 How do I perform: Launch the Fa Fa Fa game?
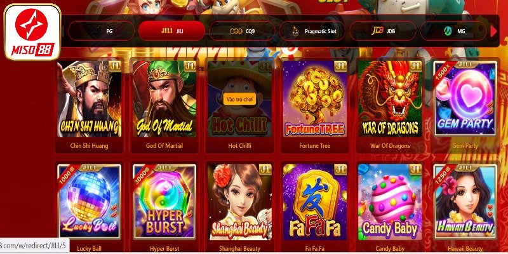pyautogui.click(x=315, y=201)
